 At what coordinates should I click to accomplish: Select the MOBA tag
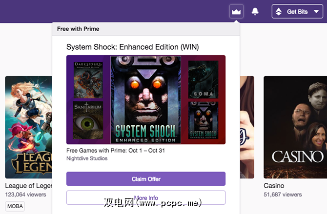15,206
